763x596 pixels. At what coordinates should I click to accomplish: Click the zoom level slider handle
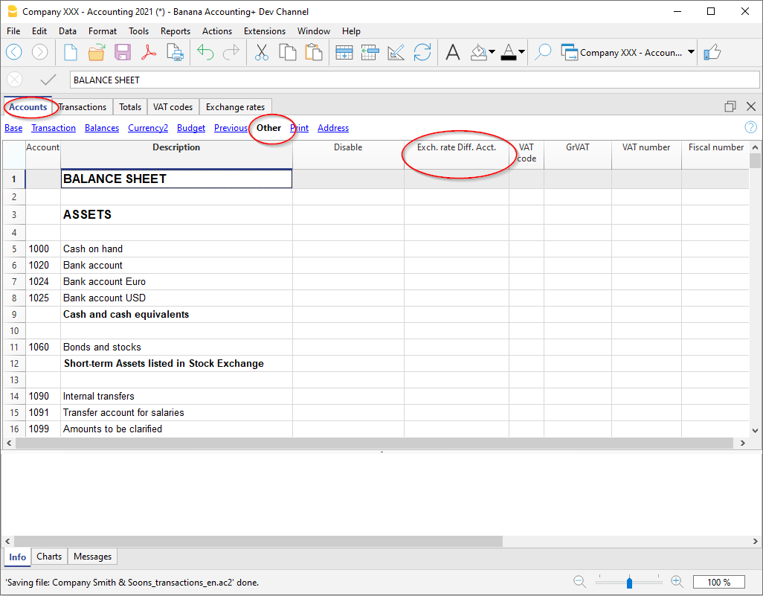[630, 582]
